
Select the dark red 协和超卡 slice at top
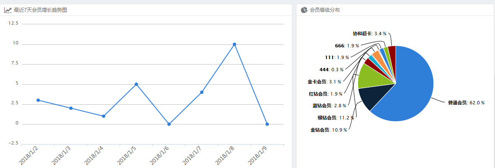pos(392,51)
